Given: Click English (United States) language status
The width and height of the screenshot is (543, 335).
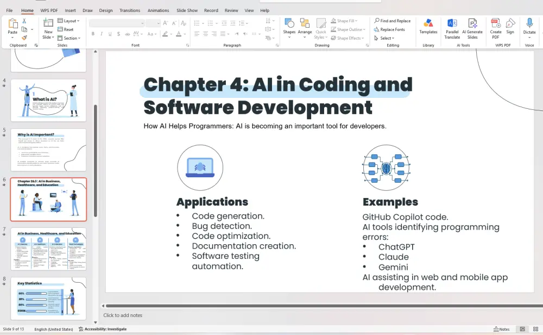Looking at the screenshot, I should (x=54, y=329).
